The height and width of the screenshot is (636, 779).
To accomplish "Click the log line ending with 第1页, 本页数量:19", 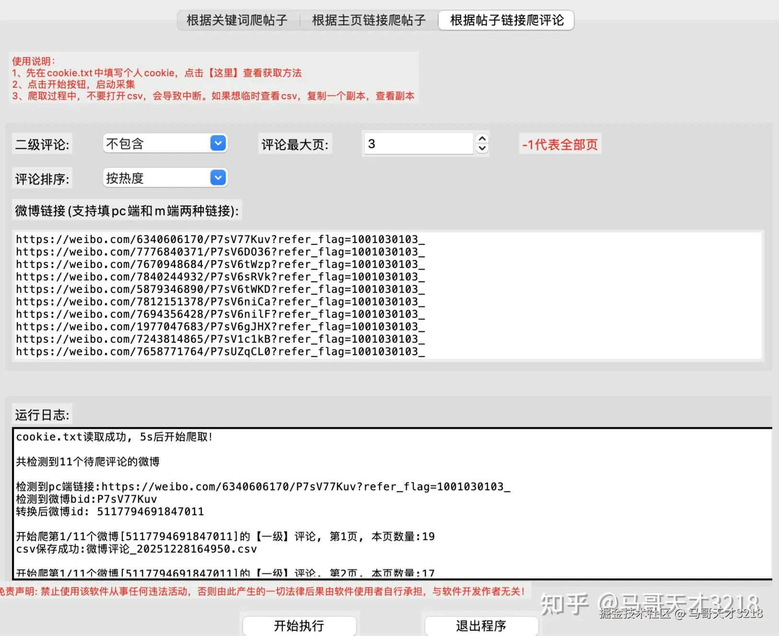I will pos(225,536).
